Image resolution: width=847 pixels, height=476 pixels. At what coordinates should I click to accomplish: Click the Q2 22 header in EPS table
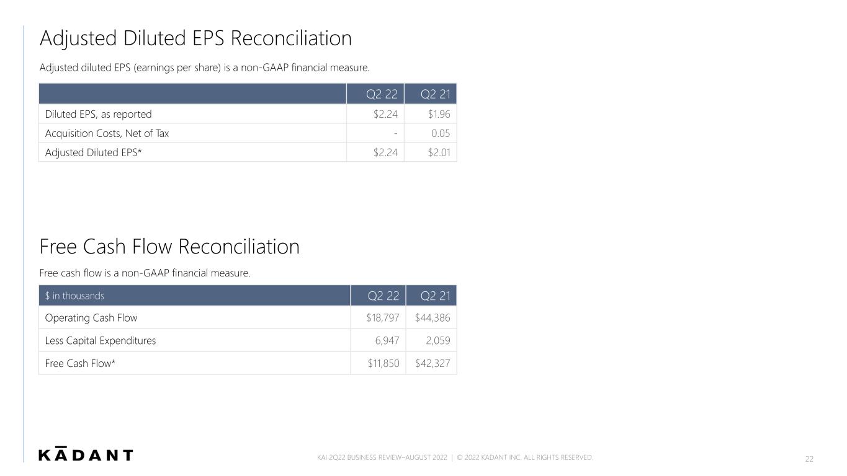[x=383, y=94]
